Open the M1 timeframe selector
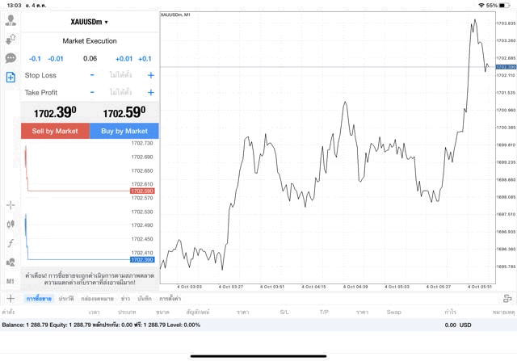Image resolution: width=517 pixels, height=361 pixels. tap(11, 281)
